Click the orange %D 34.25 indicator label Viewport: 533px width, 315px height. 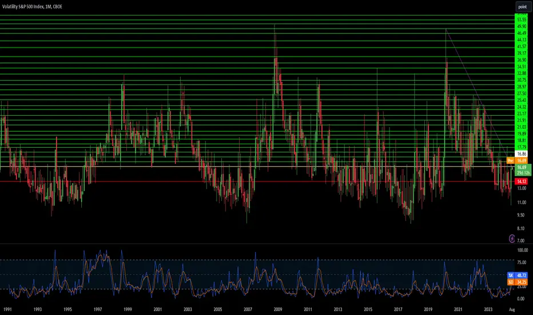click(518, 282)
